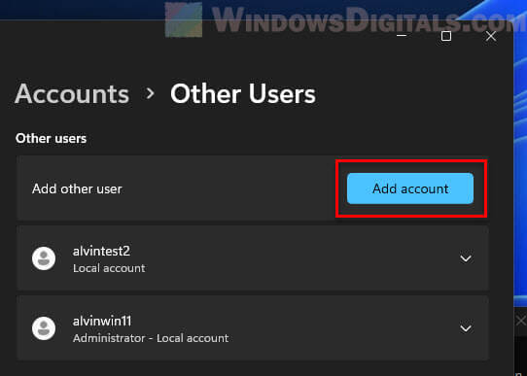Viewport: 527px width, 376px height.
Task: Select the alvintest2 user avatar icon
Action: click(x=44, y=258)
